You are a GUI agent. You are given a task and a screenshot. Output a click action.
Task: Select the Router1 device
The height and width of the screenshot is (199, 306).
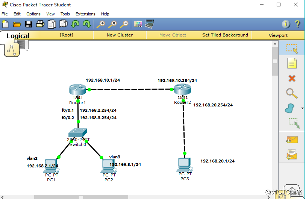click(78, 90)
